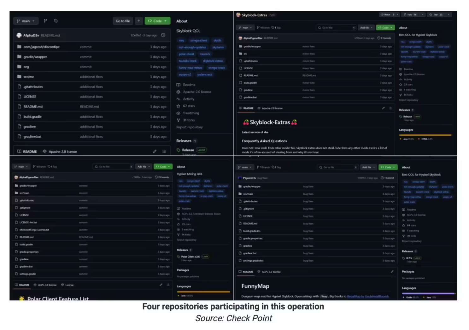This screenshot has width=469, height=330.
Task: Click Watch button in Skyblock-Extras repo
Action: click(x=387, y=15)
